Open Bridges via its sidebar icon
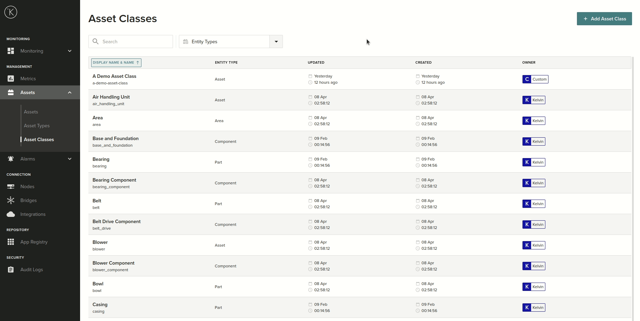 [11, 200]
